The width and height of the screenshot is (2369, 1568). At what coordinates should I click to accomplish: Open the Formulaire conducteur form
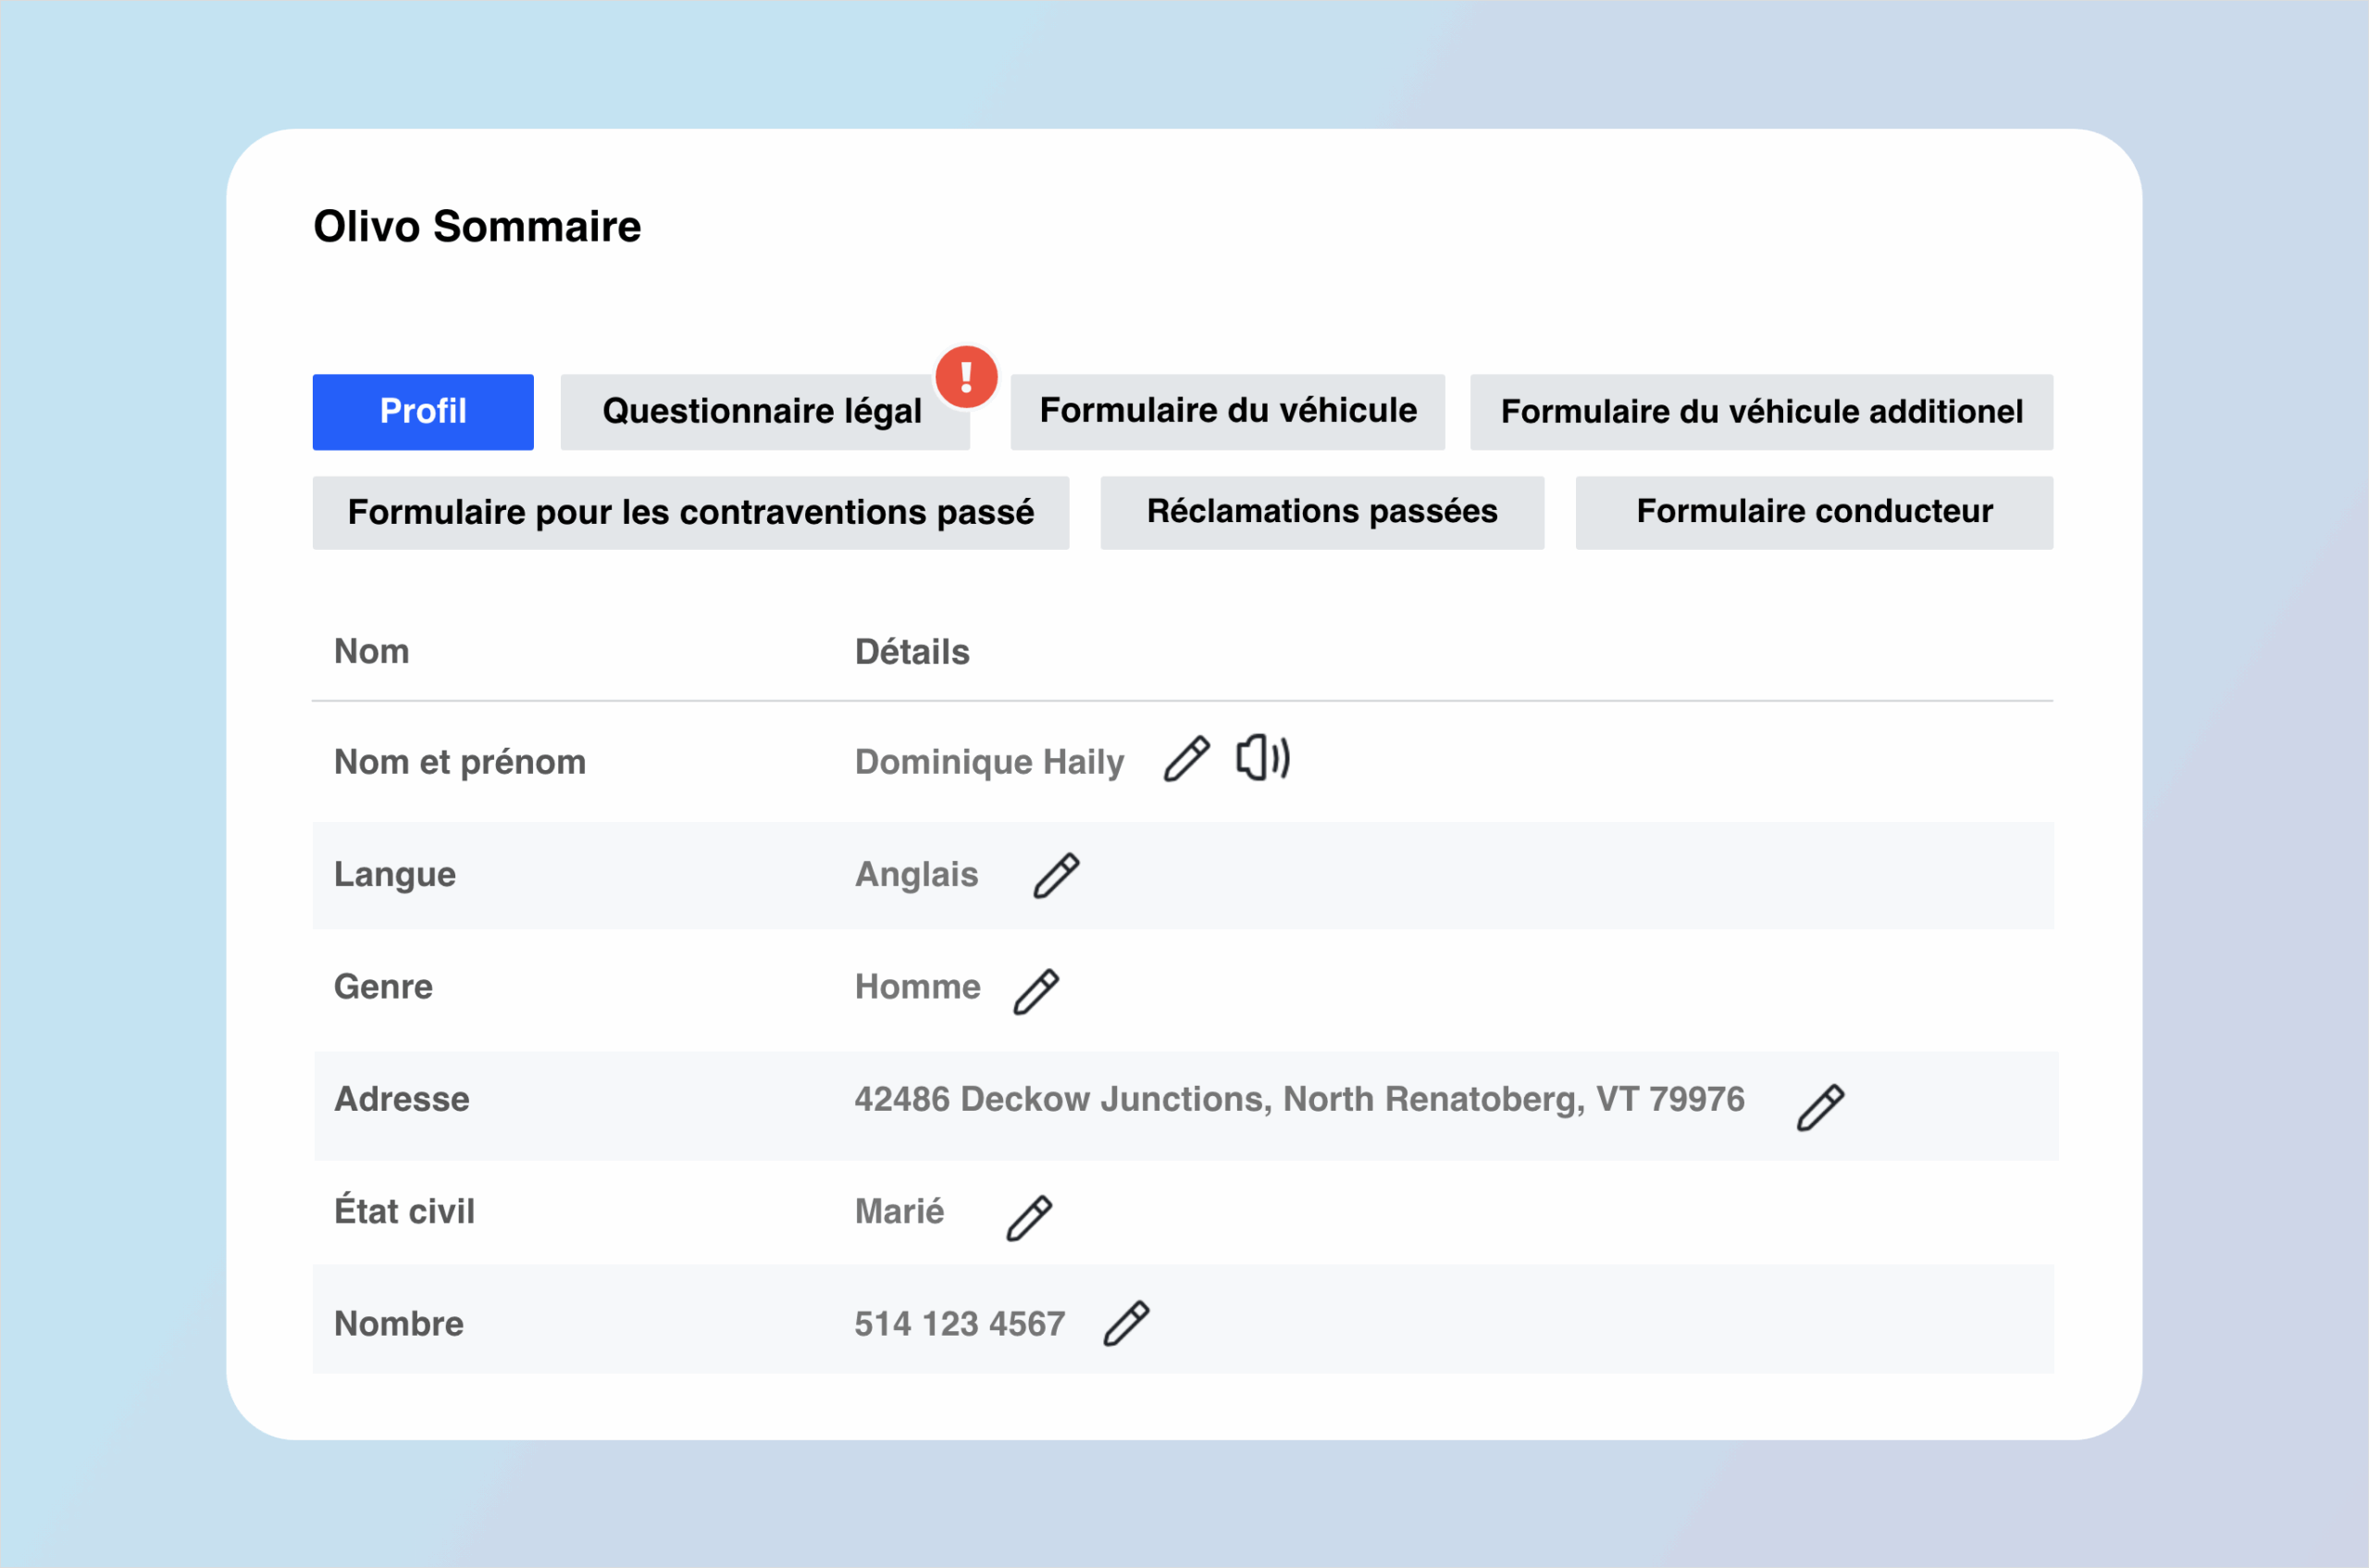(x=1813, y=512)
